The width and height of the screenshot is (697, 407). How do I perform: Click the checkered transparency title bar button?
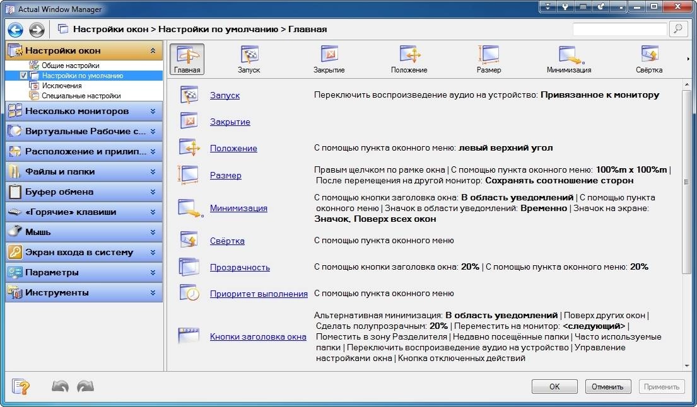[x=583, y=6]
